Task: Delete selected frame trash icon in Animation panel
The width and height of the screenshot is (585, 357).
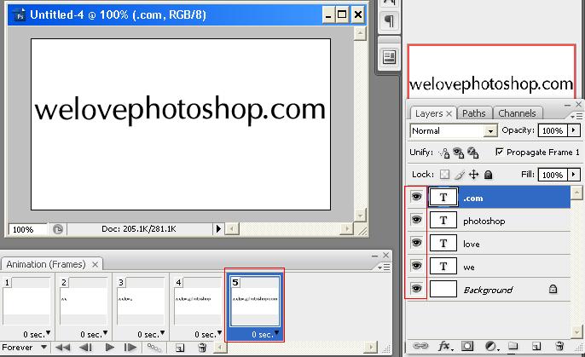Action: click(202, 348)
